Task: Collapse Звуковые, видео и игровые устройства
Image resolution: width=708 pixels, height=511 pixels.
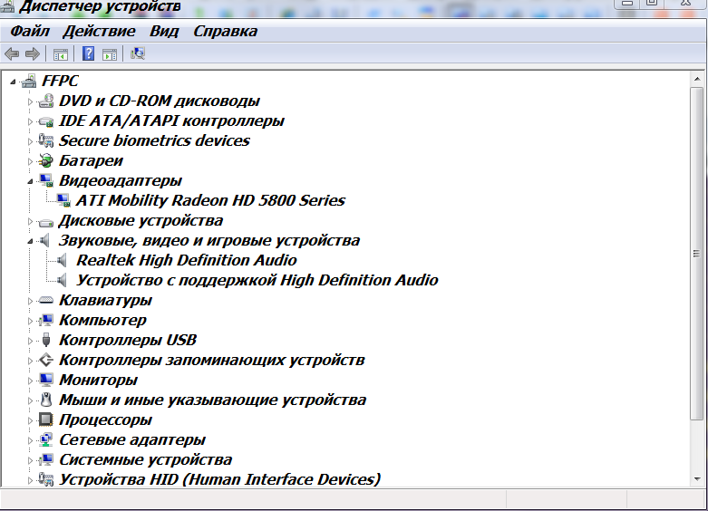Action: [30, 241]
